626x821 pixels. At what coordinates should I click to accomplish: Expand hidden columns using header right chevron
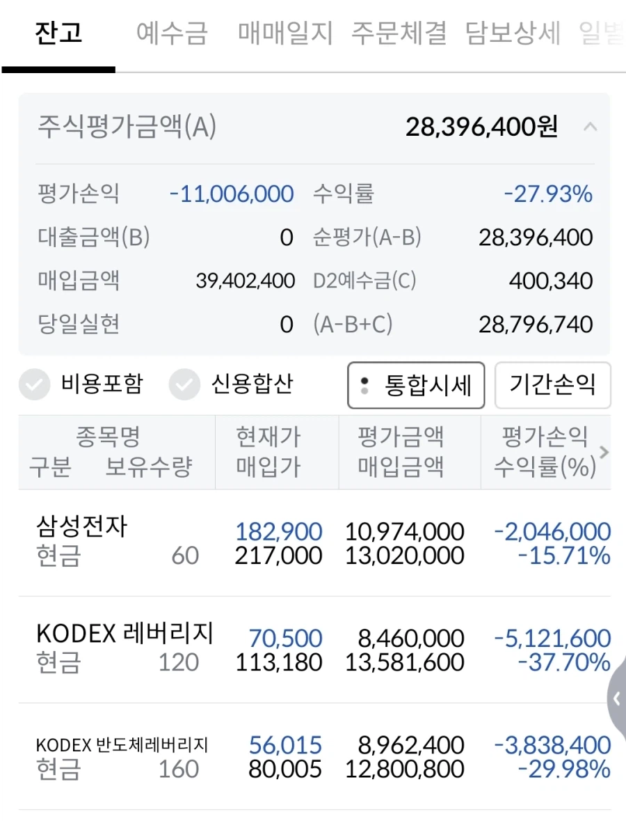point(604,452)
